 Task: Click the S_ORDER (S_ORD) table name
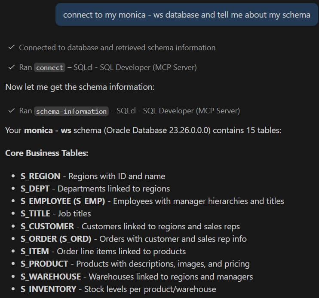[56, 239]
